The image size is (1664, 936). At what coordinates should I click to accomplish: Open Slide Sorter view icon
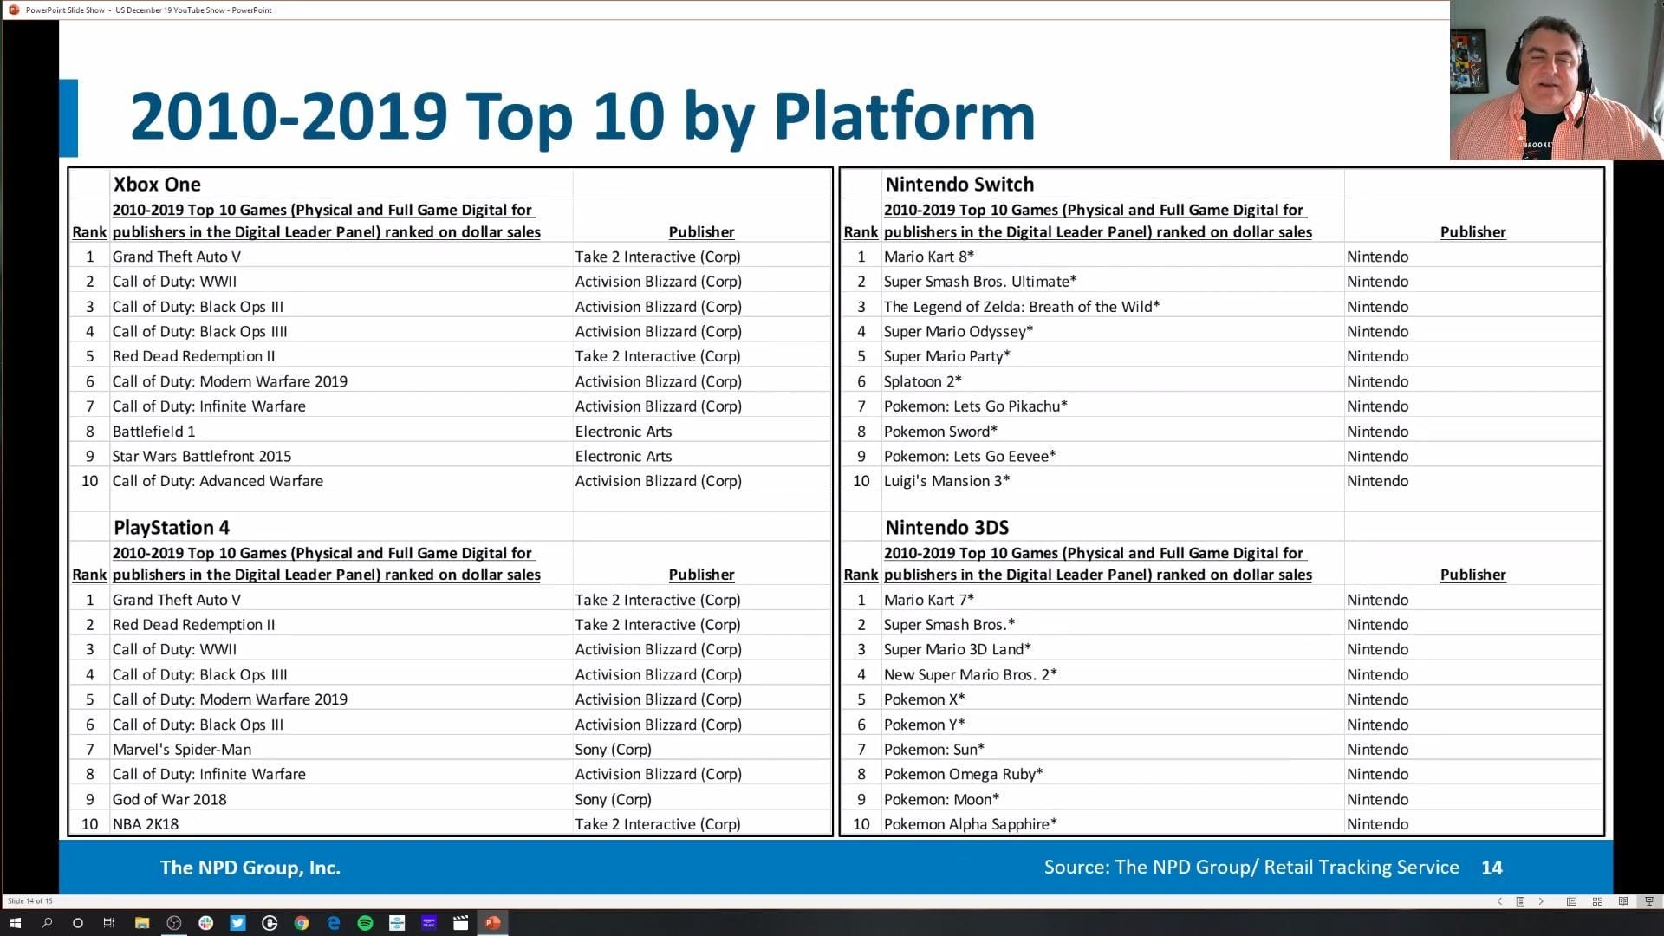tap(1597, 901)
